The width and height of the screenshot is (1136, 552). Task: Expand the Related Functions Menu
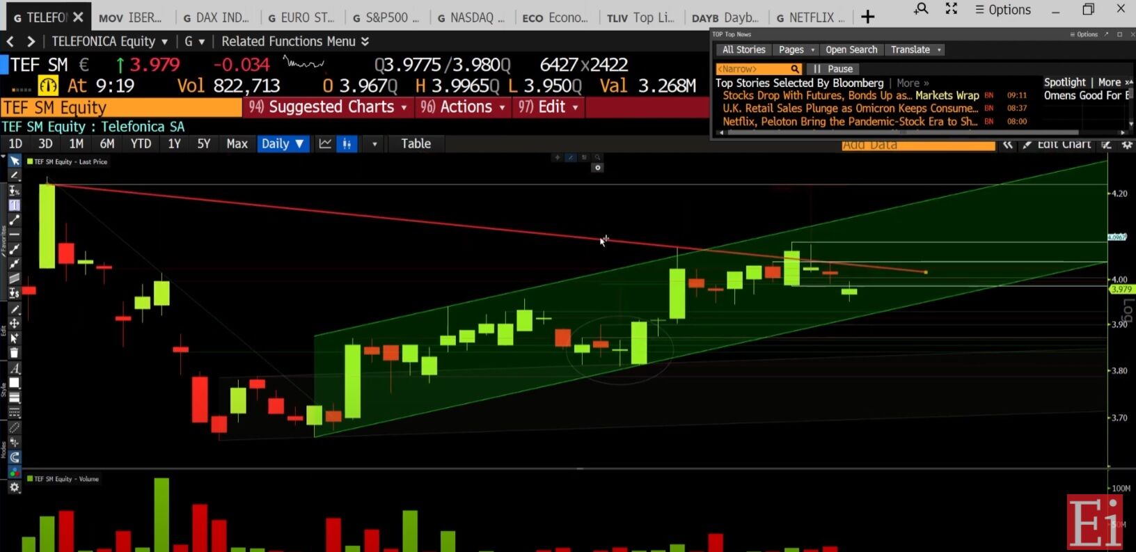295,42
